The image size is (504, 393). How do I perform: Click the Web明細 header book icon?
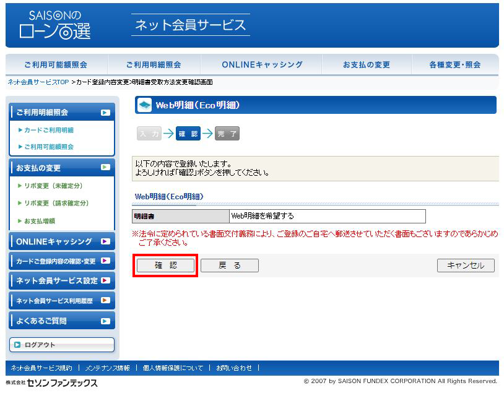click(x=144, y=105)
